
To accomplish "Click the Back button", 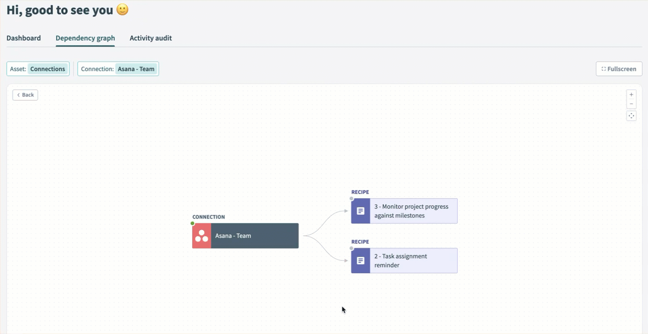I will (x=25, y=95).
